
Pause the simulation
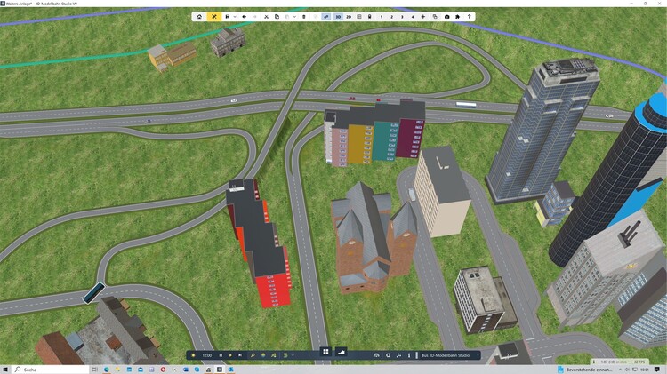click(221, 355)
